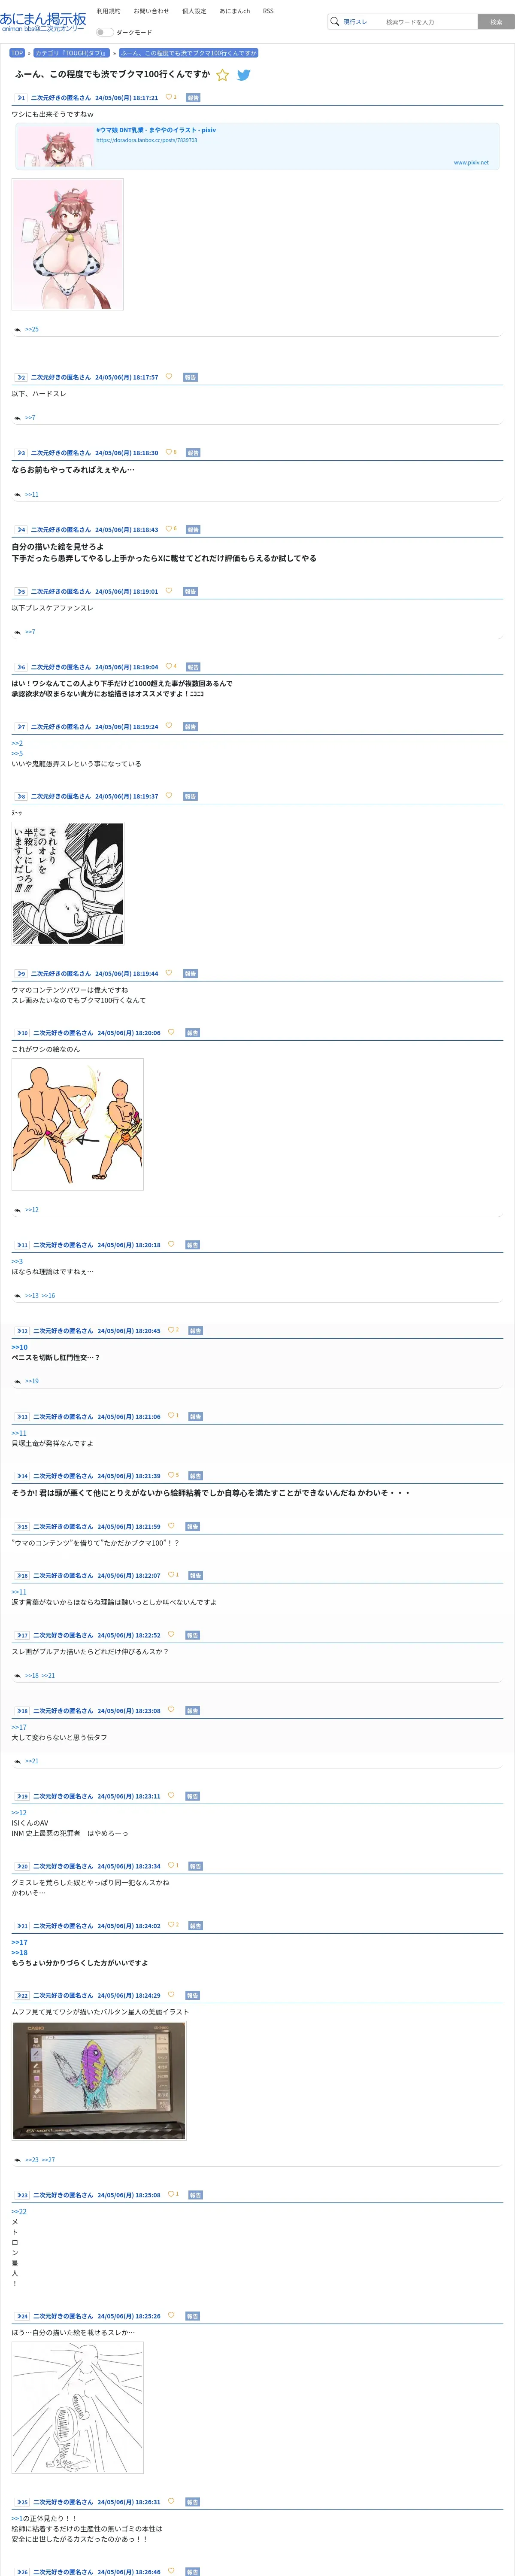Viewport: 515px width, 2576px height.
Task: Open 利用規約 in top menu
Action: point(108,11)
